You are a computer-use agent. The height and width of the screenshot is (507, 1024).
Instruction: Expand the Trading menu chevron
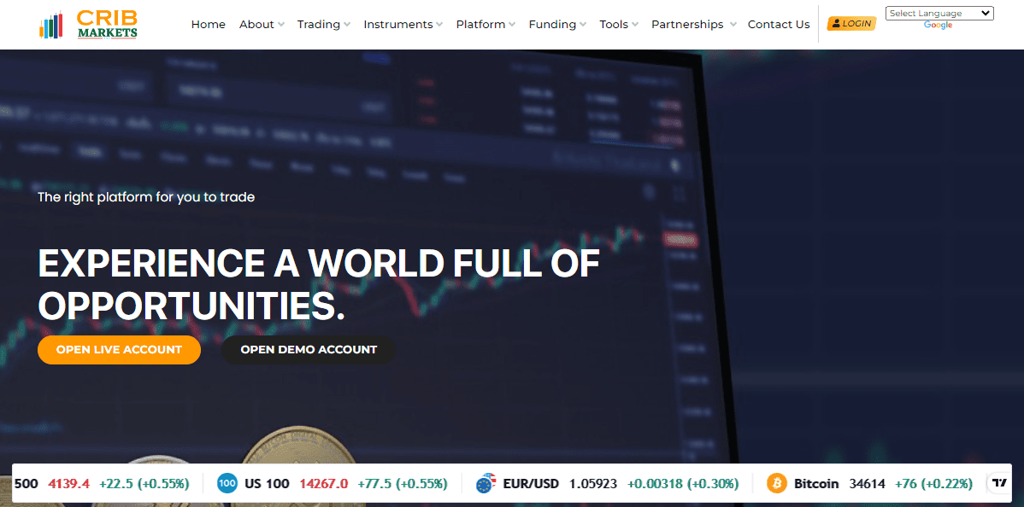click(347, 25)
